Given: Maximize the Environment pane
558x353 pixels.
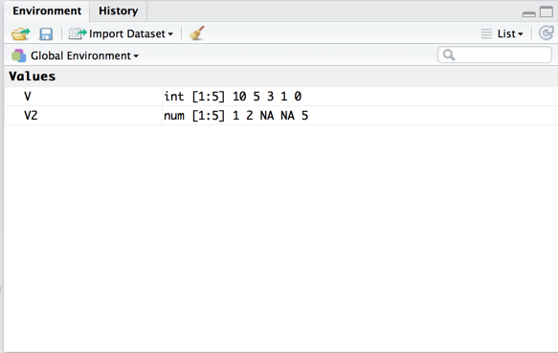Looking at the screenshot, I should tap(547, 11).
